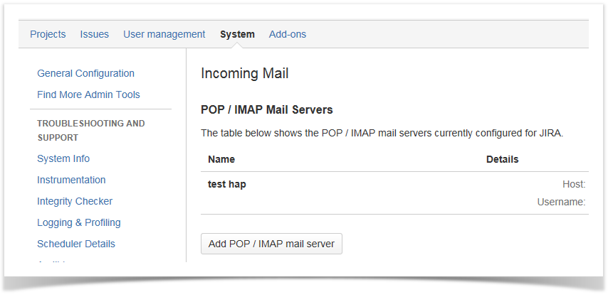Open the Add-ons tab
The width and height of the screenshot is (613, 297).
(x=288, y=34)
